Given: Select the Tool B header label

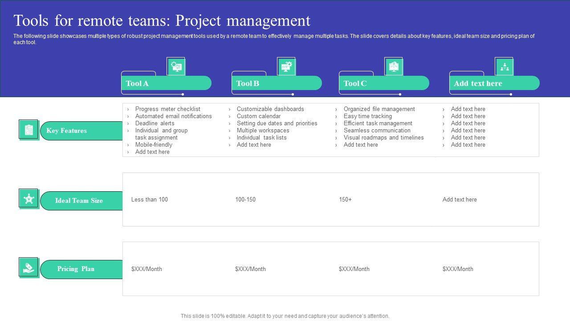Looking at the screenshot, I should point(248,83).
